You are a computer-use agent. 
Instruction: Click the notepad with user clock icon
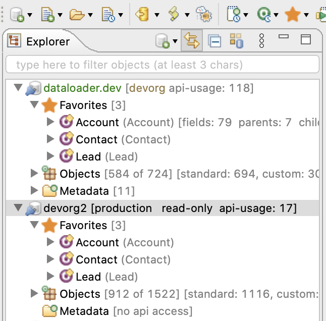coord(234,14)
